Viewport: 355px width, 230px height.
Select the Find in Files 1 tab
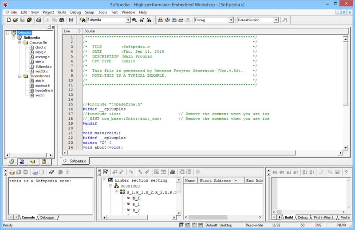pyautogui.click(x=324, y=218)
